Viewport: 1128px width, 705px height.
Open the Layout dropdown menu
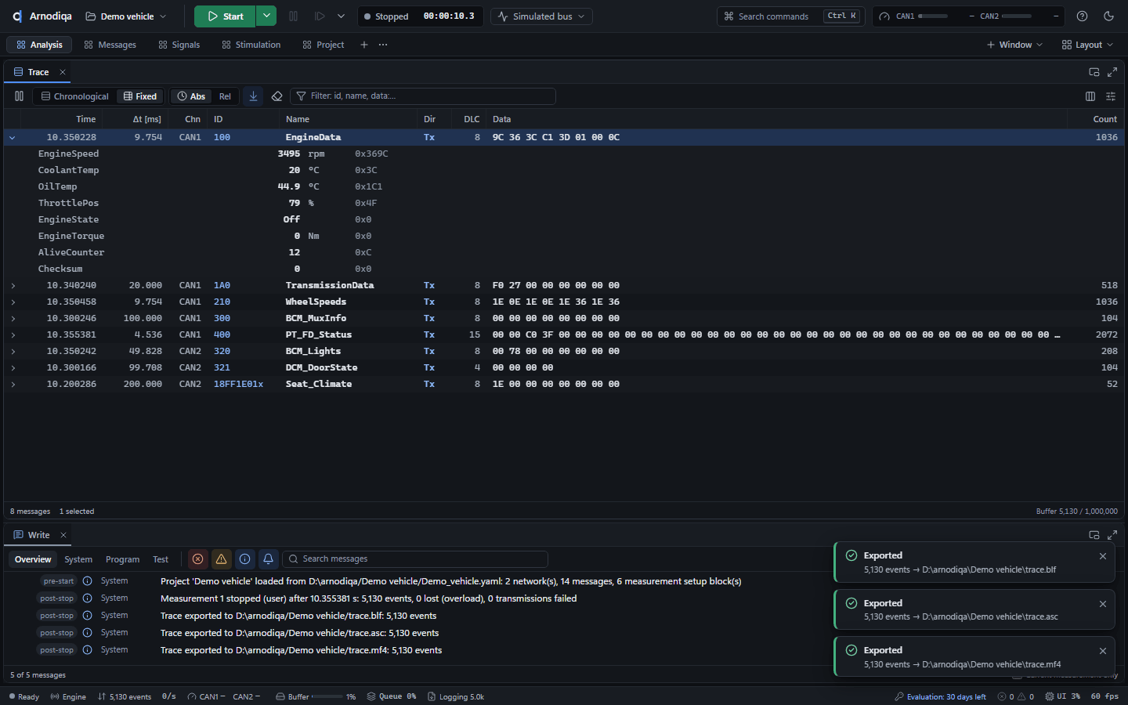(x=1088, y=45)
